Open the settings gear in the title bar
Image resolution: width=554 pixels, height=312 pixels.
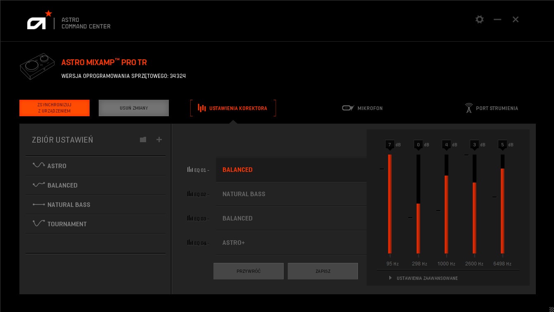point(480,19)
